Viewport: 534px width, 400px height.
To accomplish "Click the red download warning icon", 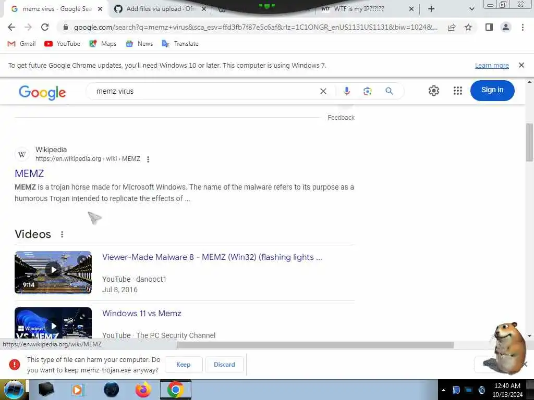I will click(14, 364).
